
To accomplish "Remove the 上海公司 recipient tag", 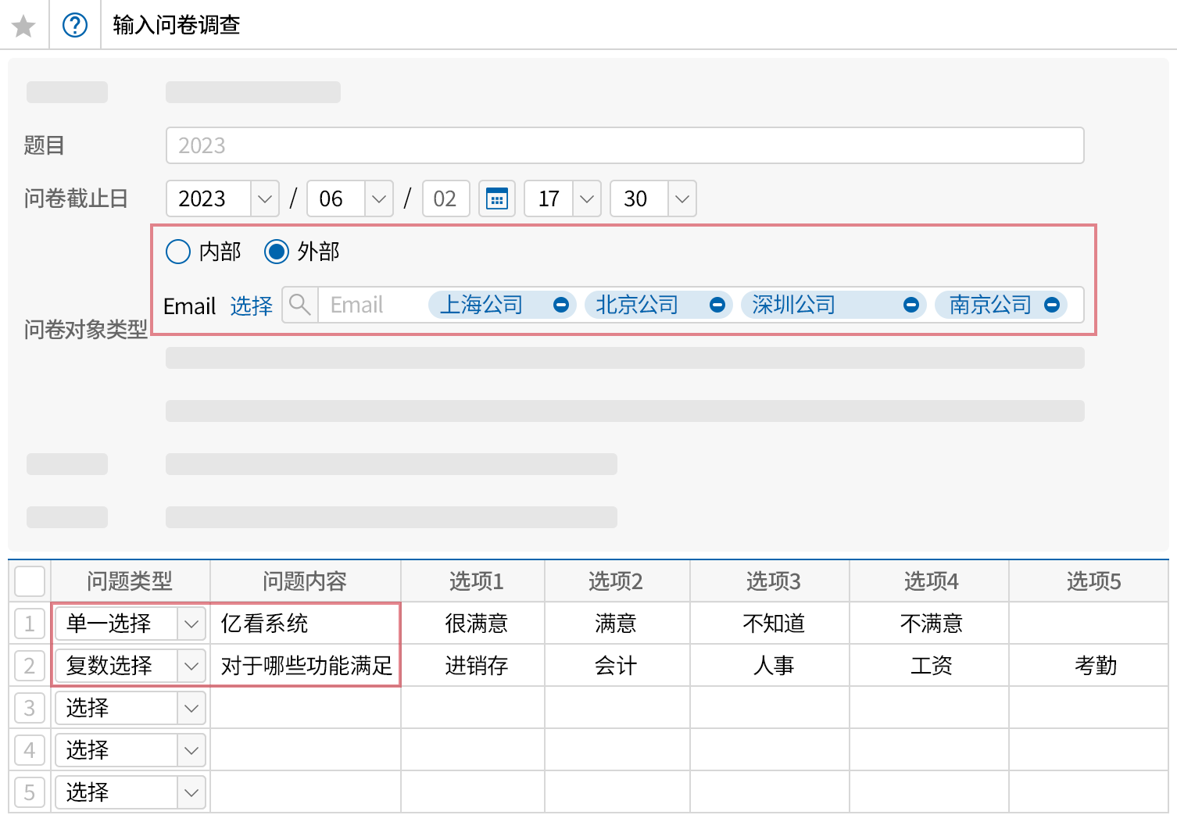I will point(560,305).
